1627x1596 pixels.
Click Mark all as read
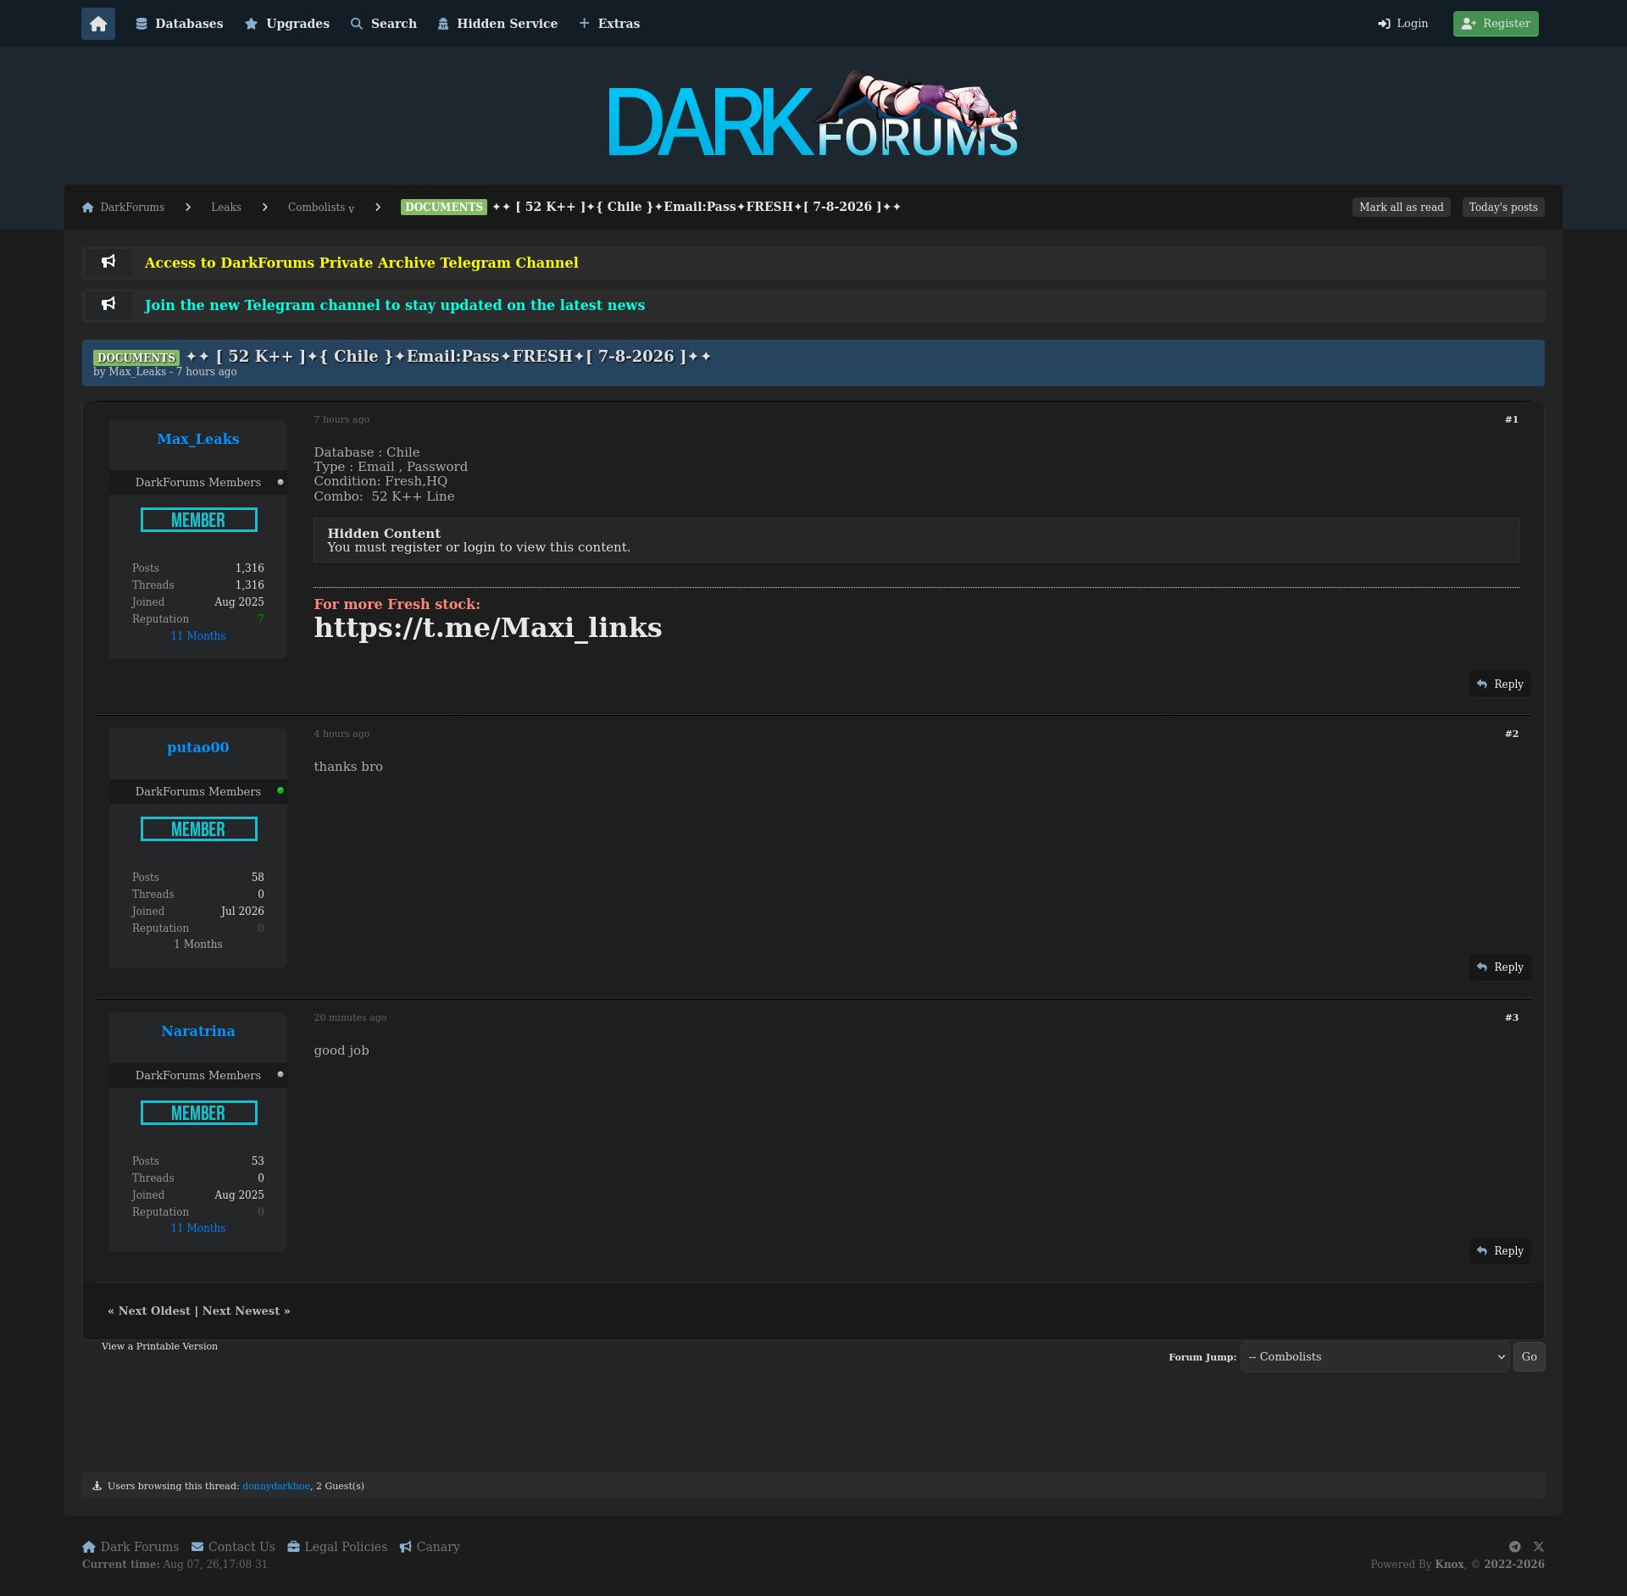(x=1402, y=208)
